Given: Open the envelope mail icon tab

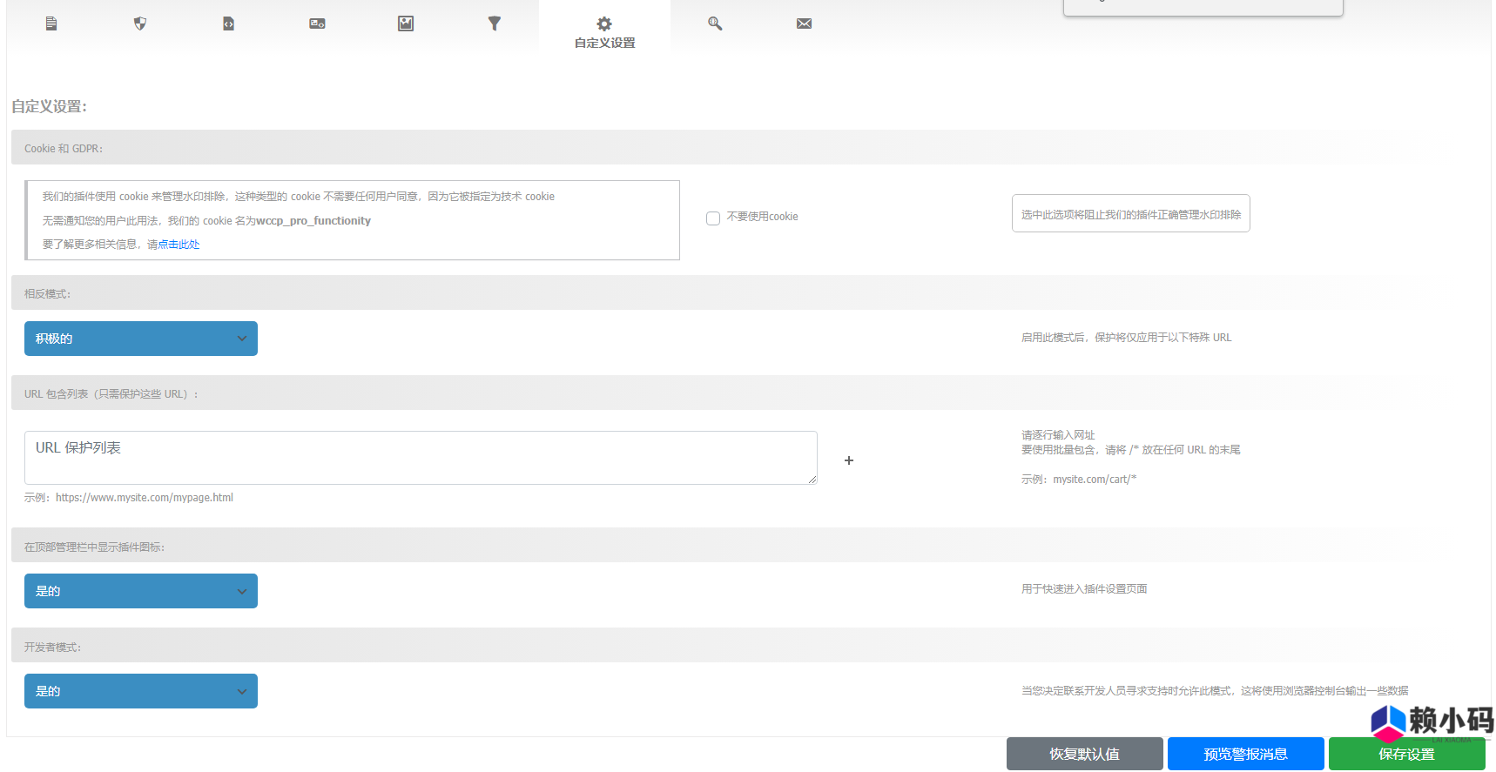Looking at the screenshot, I should click(804, 23).
